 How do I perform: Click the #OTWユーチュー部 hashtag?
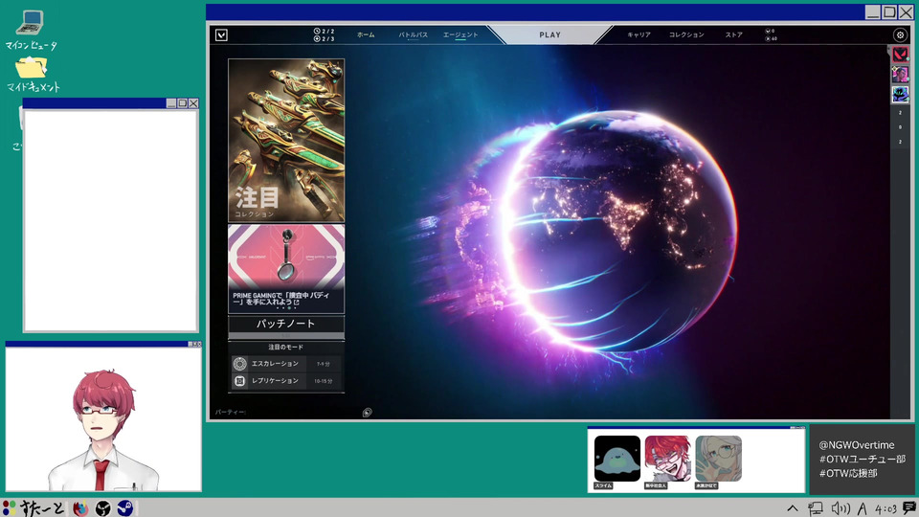point(863,459)
